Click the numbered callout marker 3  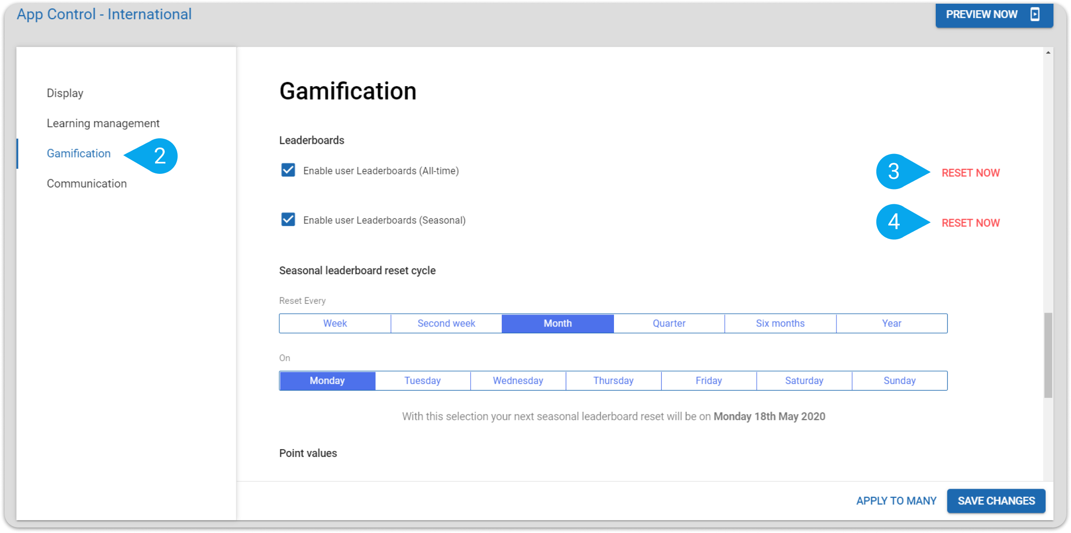click(903, 172)
